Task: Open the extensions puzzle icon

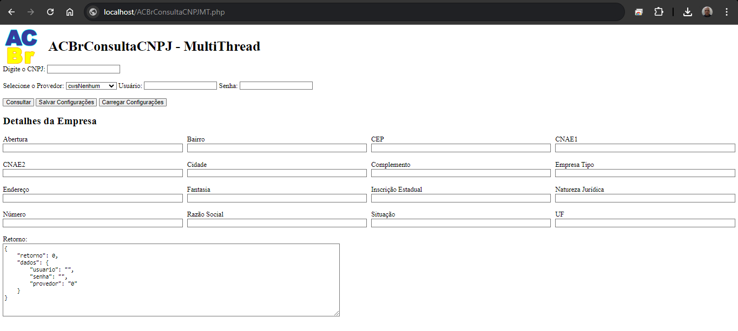Action: coord(658,12)
